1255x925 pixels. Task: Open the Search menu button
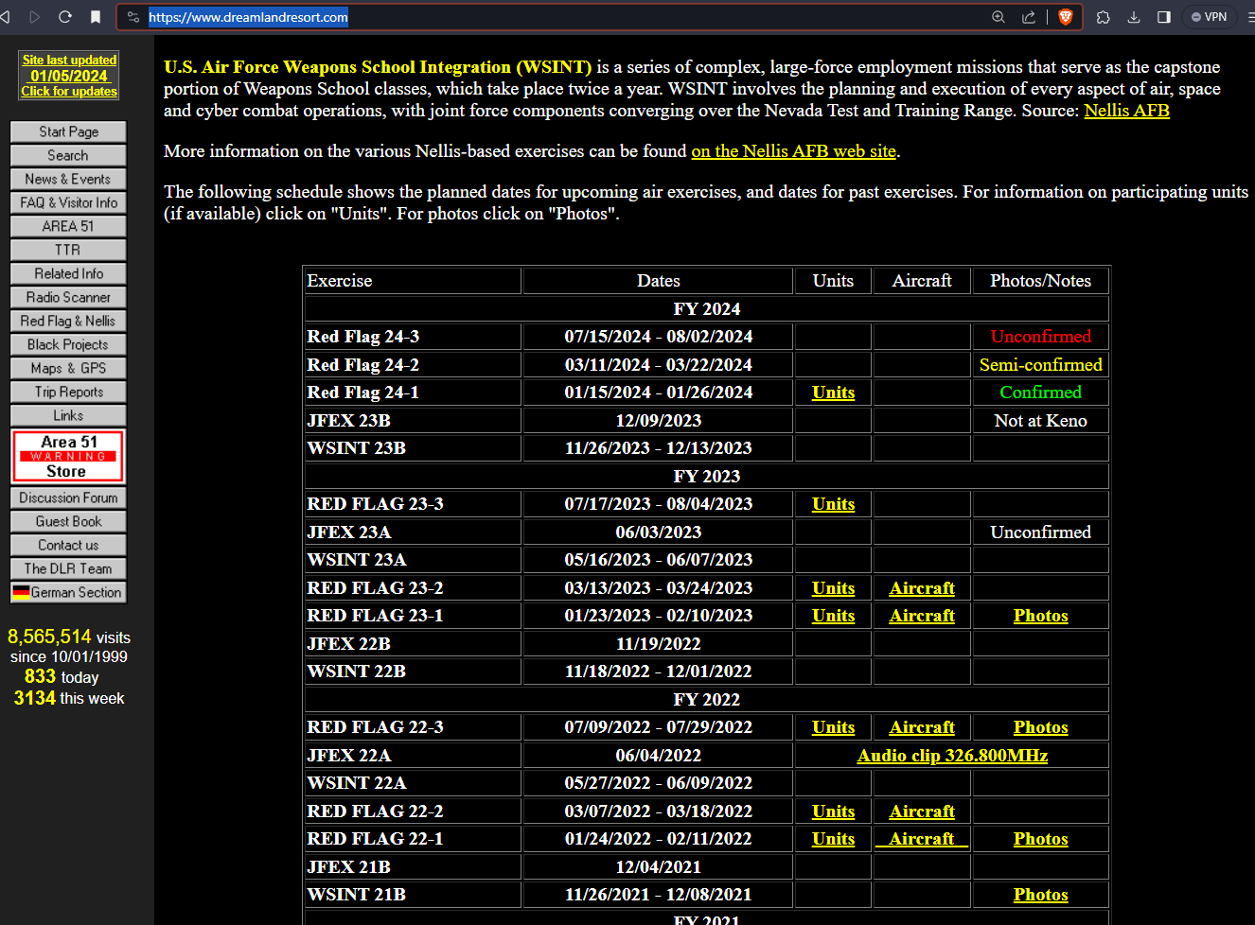pyautogui.click(x=68, y=155)
